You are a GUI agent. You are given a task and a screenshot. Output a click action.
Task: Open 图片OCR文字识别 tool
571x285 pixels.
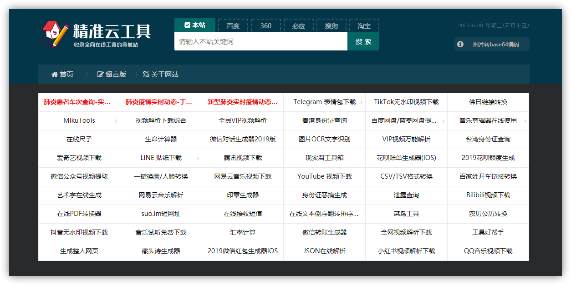click(x=325, y=140)
